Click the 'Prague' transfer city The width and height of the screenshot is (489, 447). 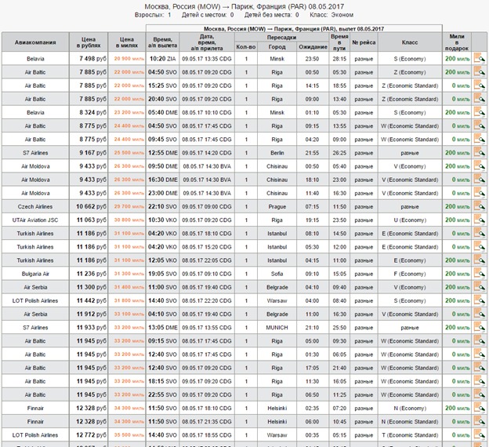coord(277,206)
